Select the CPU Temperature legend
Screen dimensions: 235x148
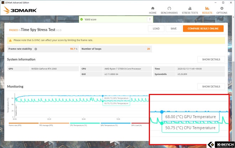tap(85, 125)
